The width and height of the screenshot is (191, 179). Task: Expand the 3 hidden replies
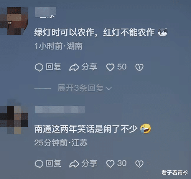point(80,88)
